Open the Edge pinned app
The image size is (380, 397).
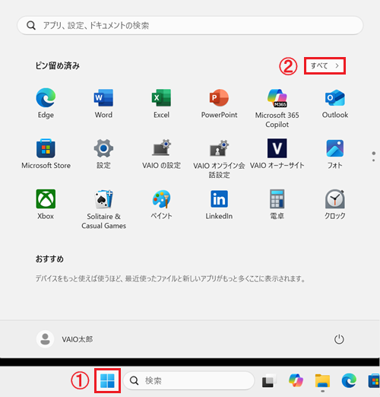click(46, 103)
